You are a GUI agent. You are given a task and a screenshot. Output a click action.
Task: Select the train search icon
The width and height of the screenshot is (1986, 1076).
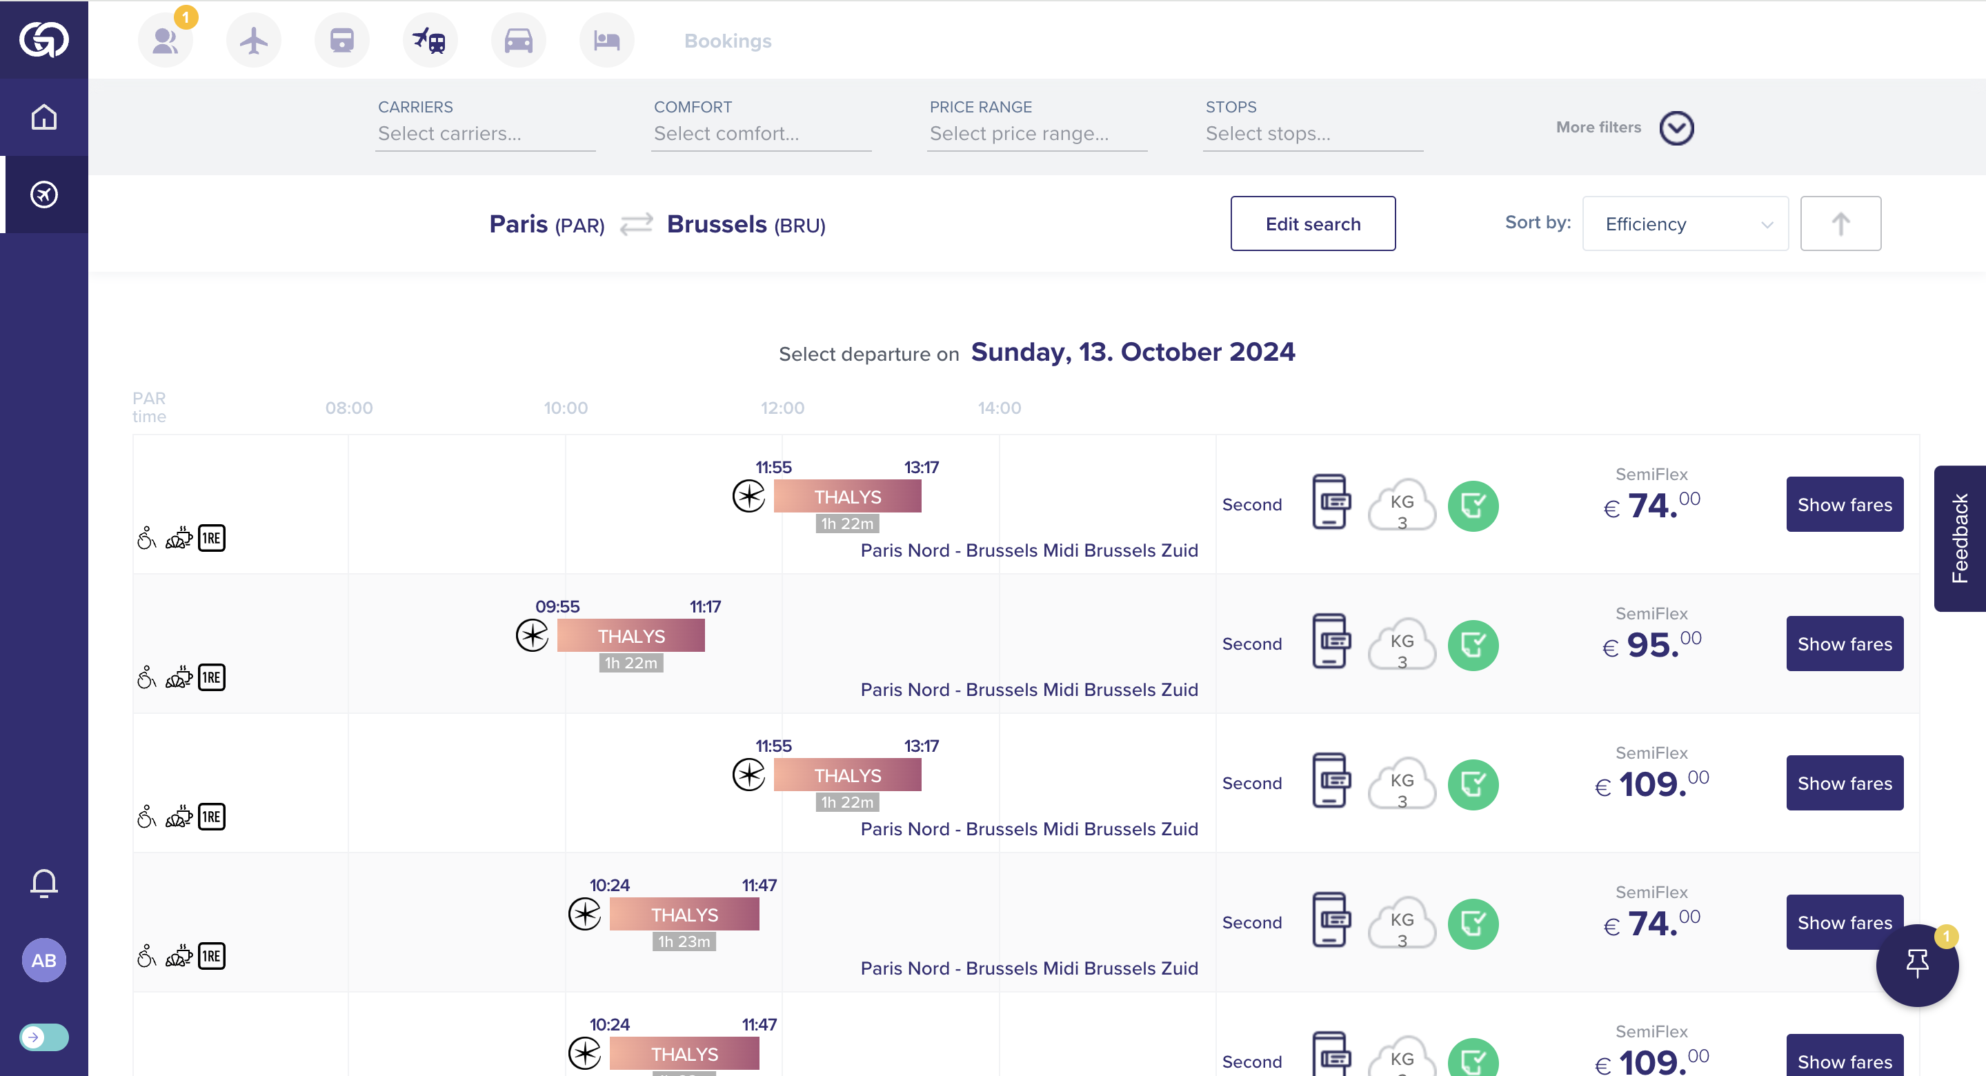[x=341, y=40]
